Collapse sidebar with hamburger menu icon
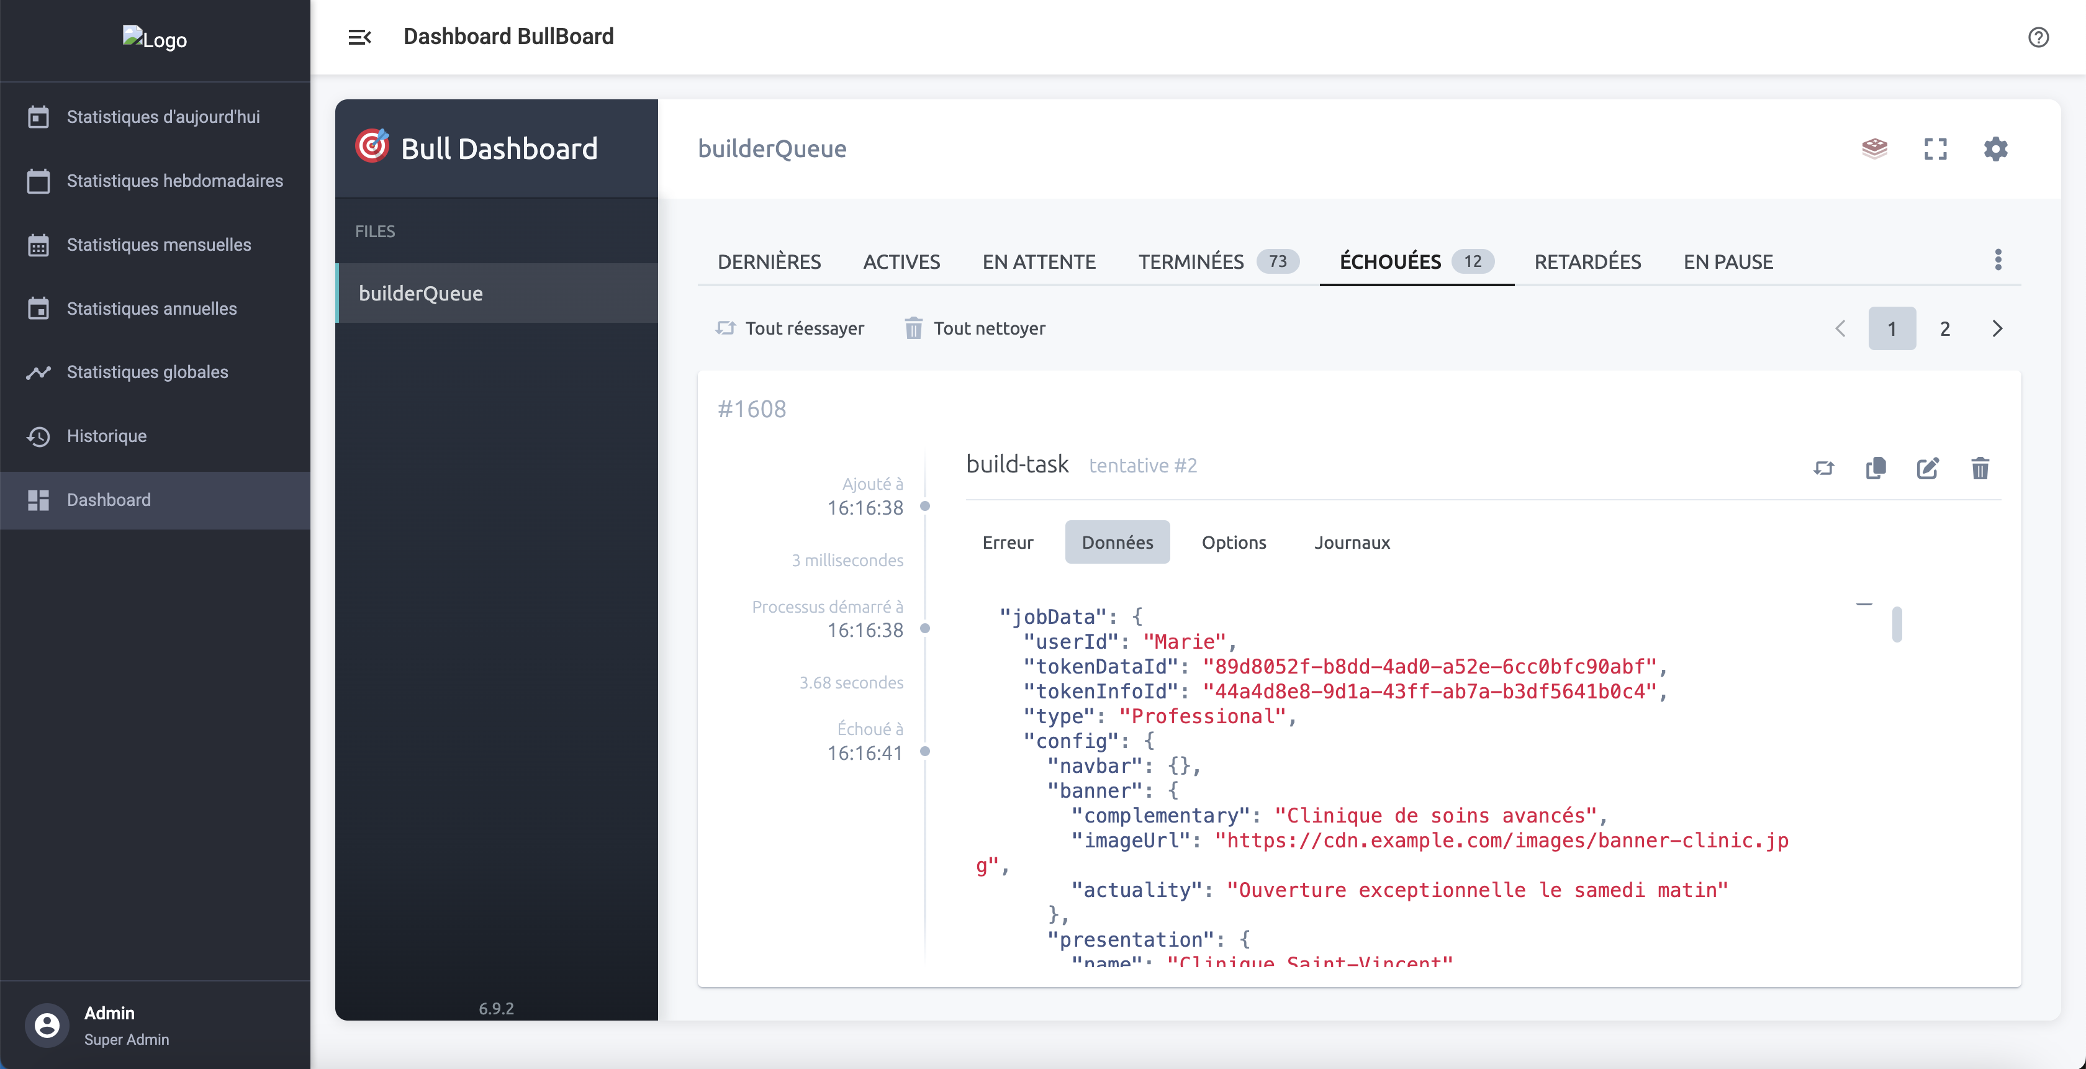 (x=359, y=37)
